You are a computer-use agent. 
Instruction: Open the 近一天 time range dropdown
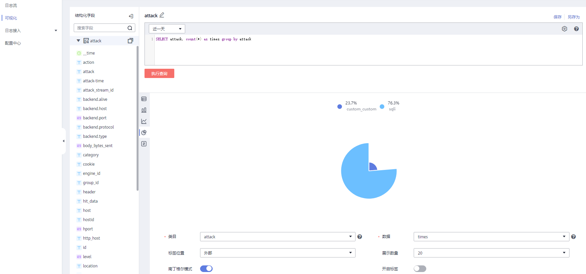click(167, 29)
